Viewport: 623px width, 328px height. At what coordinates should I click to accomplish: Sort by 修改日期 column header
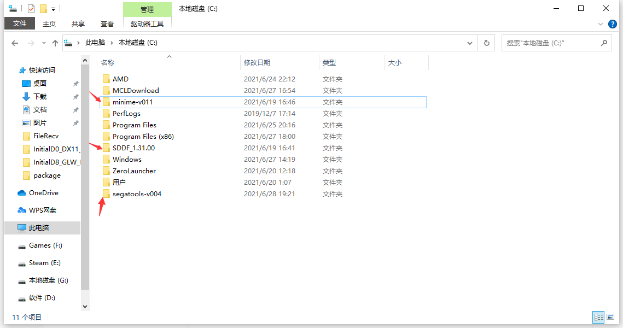coord(257,62)
